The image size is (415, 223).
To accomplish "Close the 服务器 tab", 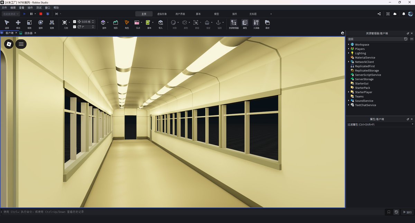I will click(35, 33).
